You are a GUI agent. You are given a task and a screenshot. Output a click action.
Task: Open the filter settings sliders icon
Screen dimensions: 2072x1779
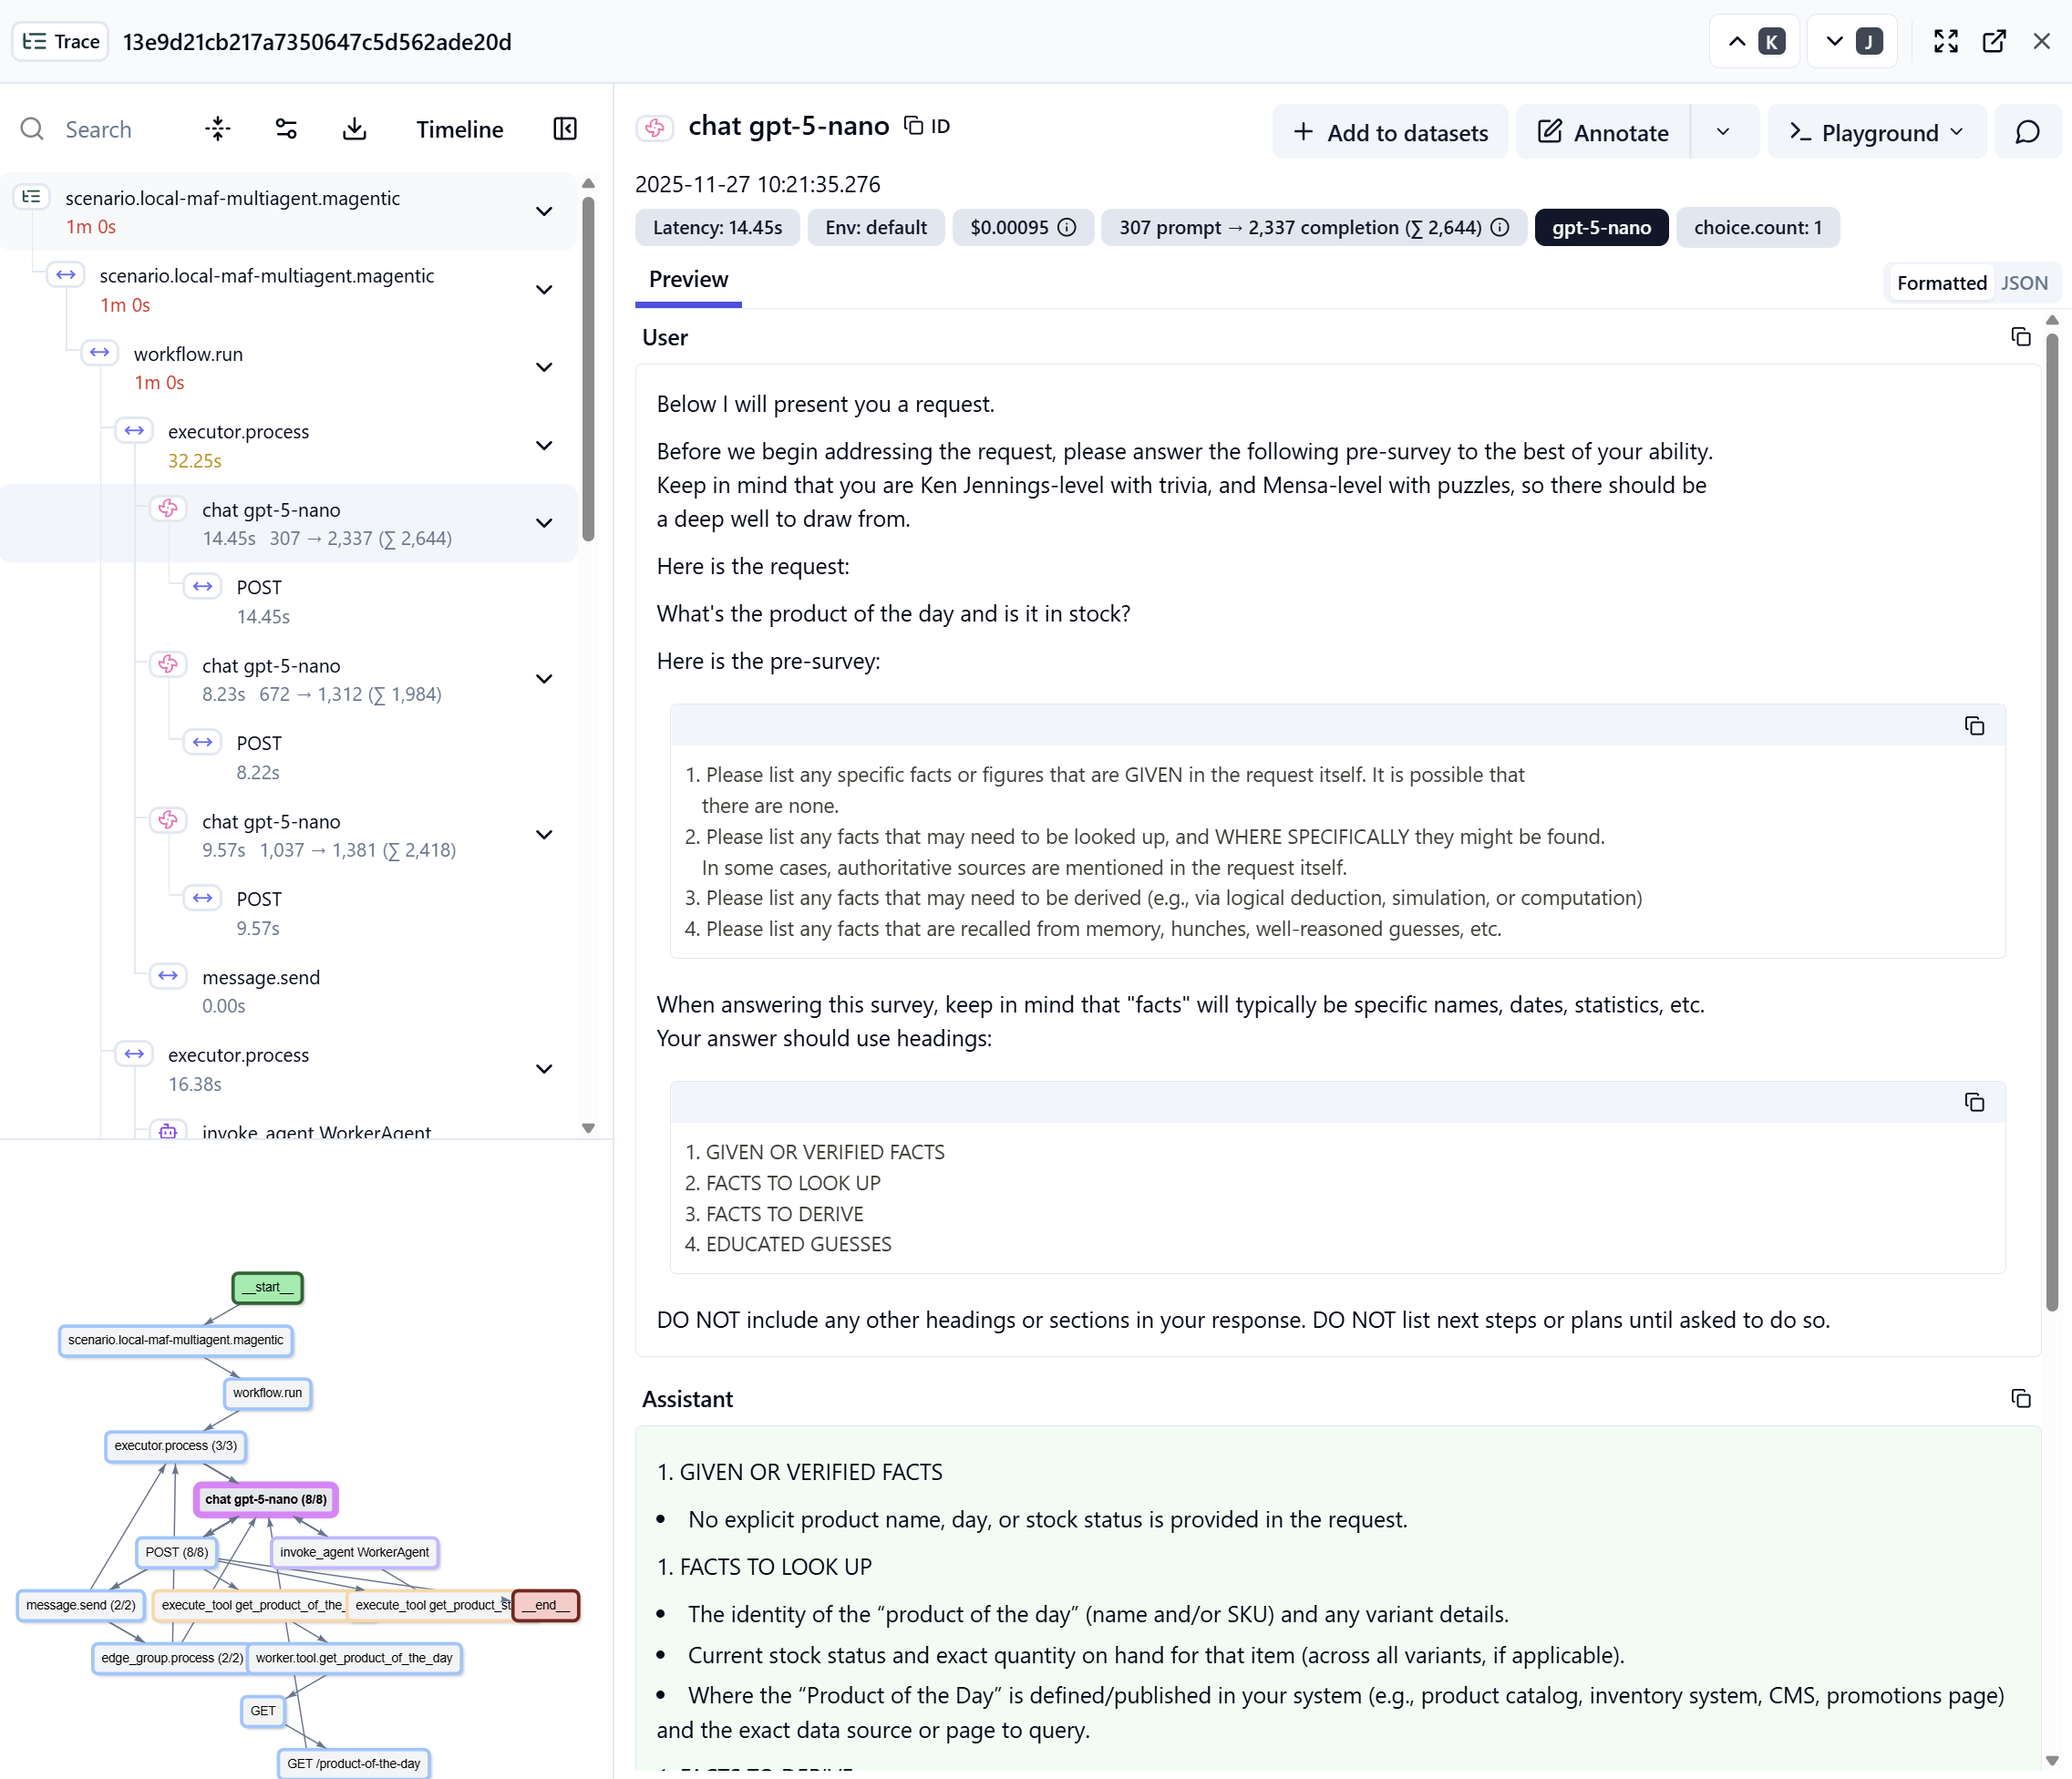pyautogui.click(x=286, y=129)
